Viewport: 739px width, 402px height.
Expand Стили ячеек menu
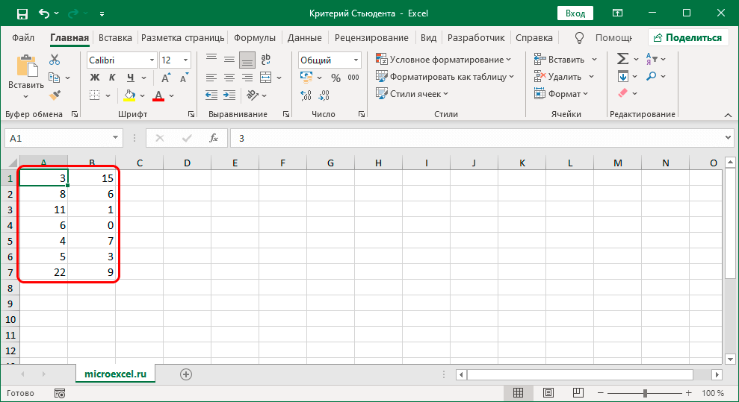412,93
